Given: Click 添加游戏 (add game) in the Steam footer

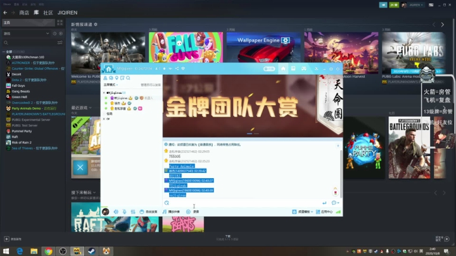Looking at the screenshot, I should pyautogui.click(x=13, y=239).
